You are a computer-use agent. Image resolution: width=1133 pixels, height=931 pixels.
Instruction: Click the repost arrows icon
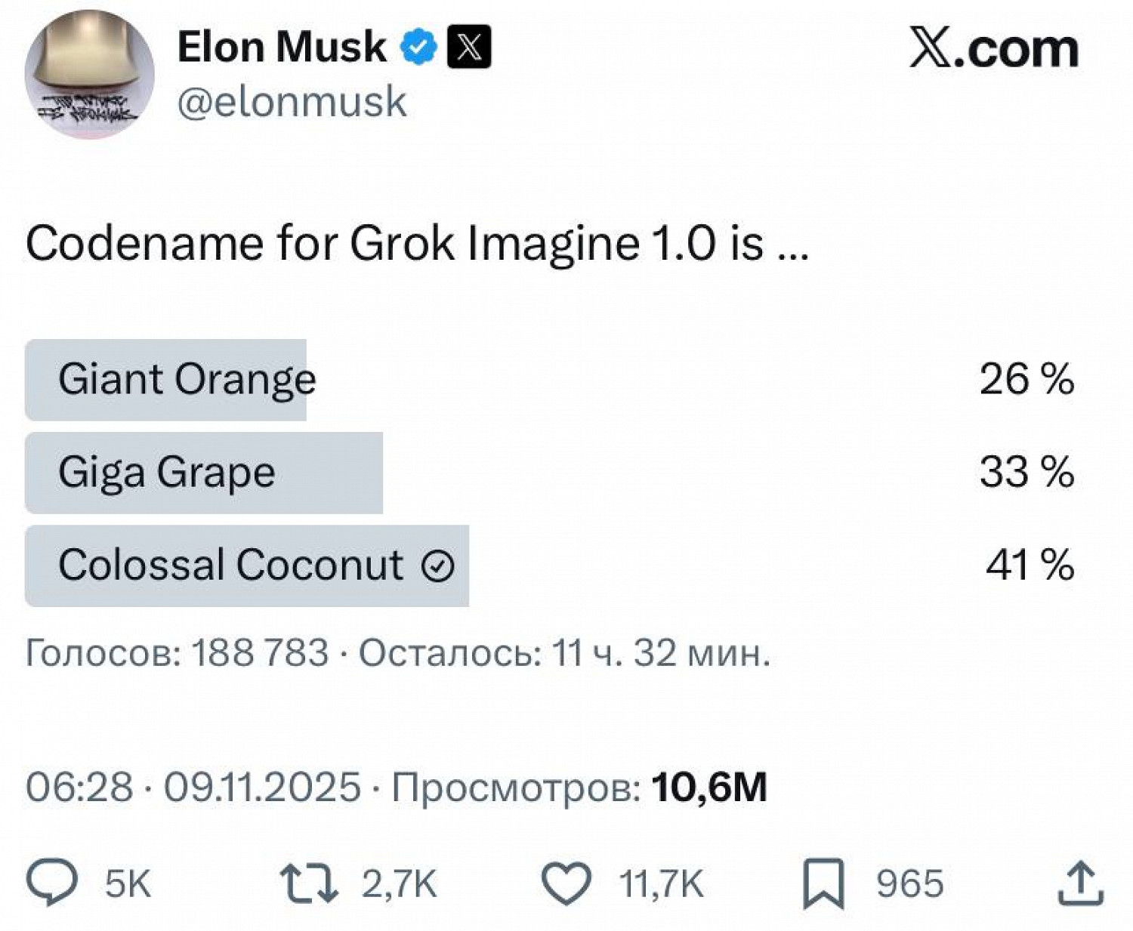coord(308,883)
